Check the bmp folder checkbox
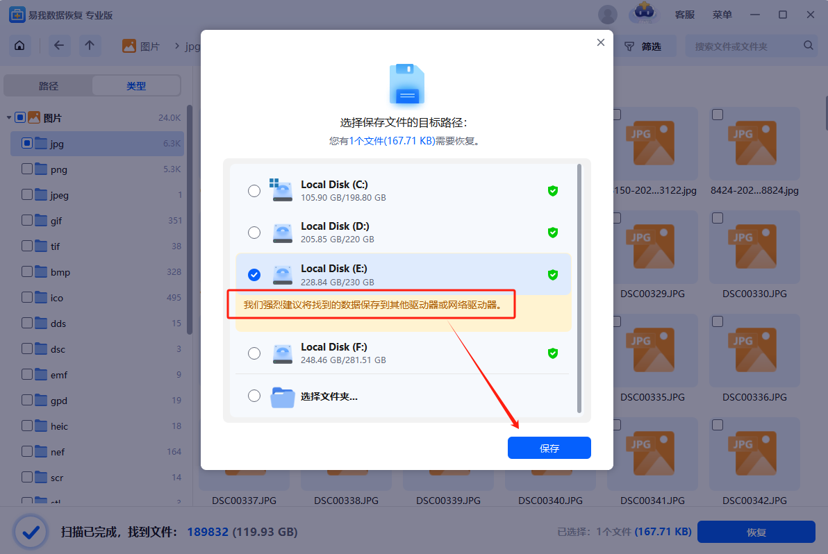This screenshot has height=554, width=828. 27,271
